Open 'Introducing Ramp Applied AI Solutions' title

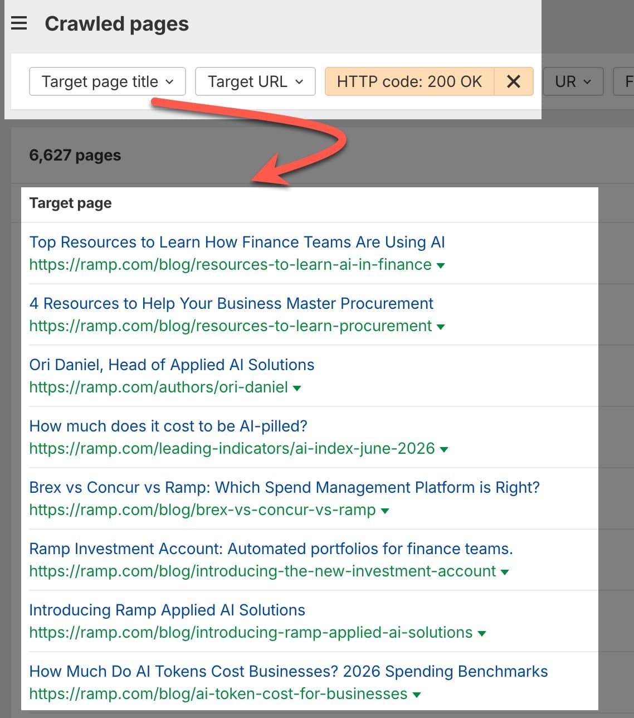(x=167, y=610)
